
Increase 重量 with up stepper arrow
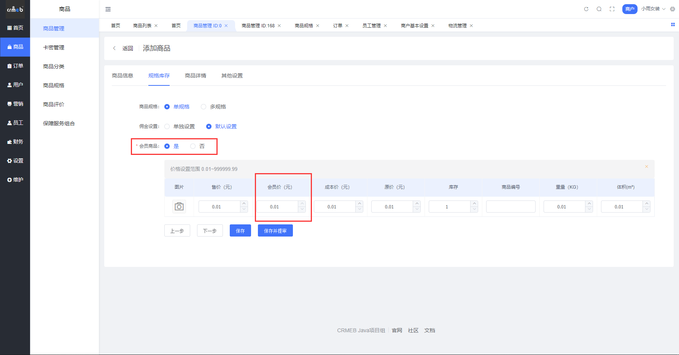point(589,204)
